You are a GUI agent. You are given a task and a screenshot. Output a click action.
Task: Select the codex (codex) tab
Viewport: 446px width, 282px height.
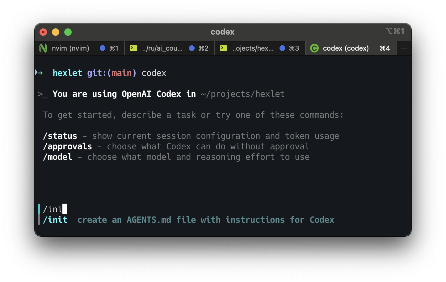(x=346, y=48)
